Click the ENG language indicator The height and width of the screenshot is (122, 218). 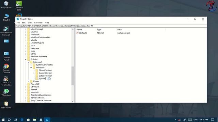point(196,120)
